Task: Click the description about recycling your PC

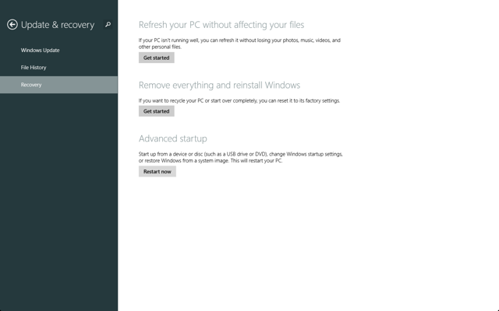Action: coord(239,100)
